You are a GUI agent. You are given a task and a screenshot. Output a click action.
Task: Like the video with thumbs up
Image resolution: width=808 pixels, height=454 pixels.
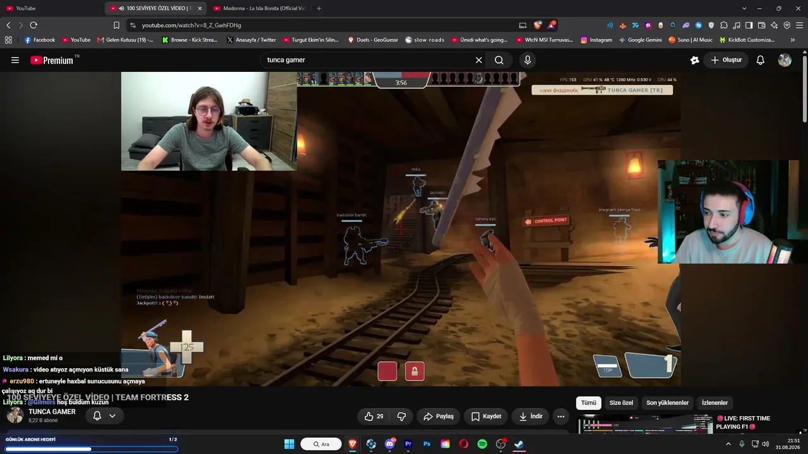point(374,416)
